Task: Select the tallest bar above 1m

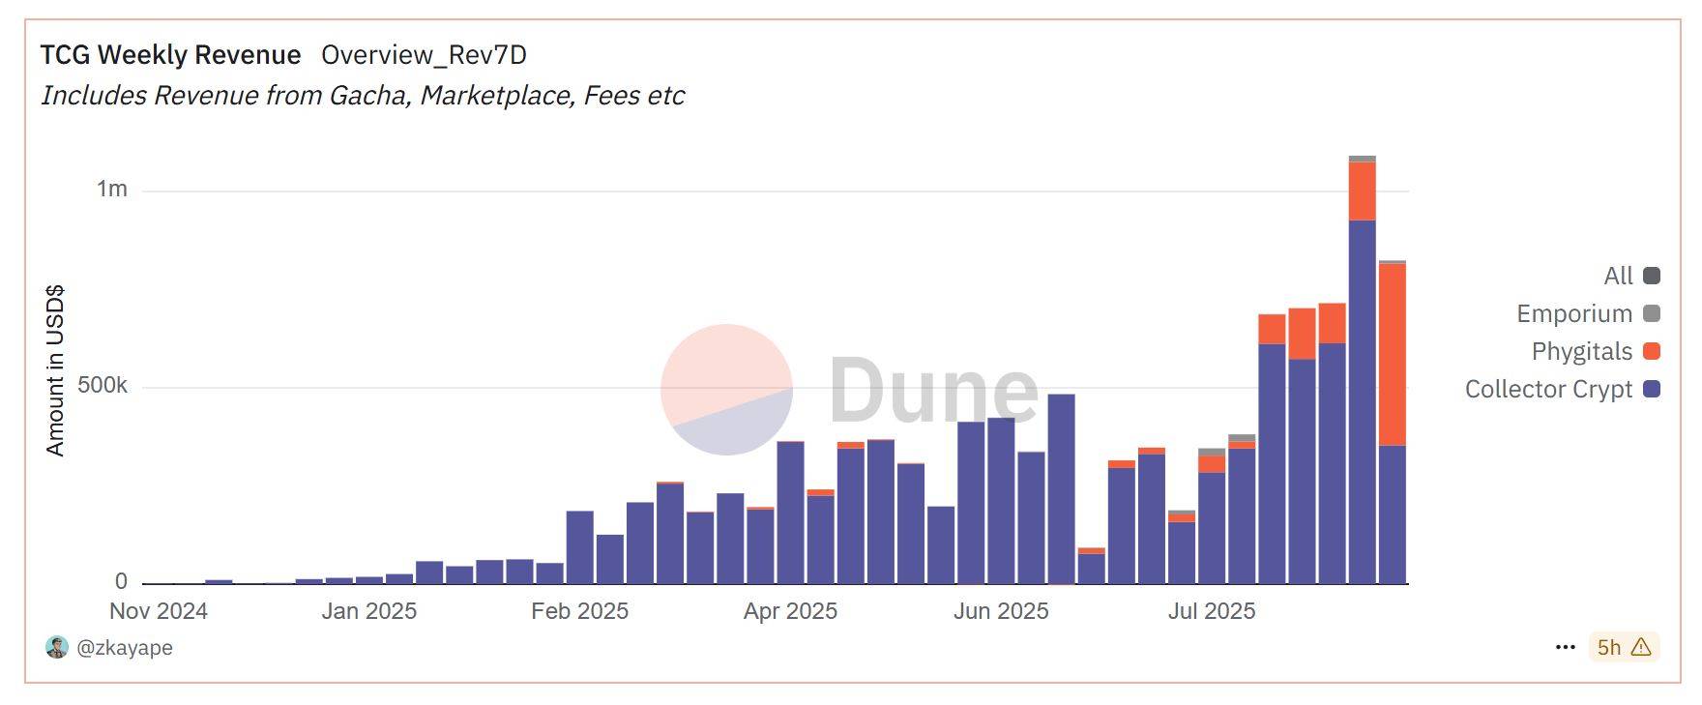Action: (x=1362, y=369)
